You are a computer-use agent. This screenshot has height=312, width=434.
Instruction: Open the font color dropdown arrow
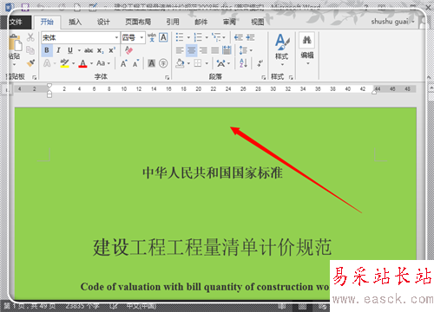(91, 63)
